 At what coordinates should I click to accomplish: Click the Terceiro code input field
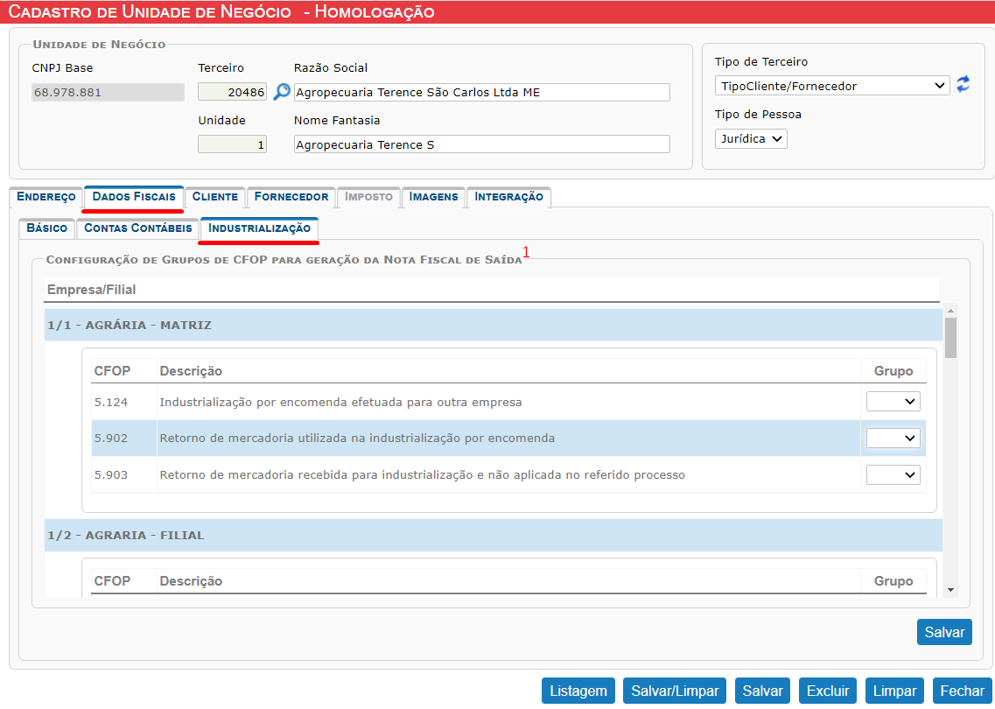coord(232,92)
